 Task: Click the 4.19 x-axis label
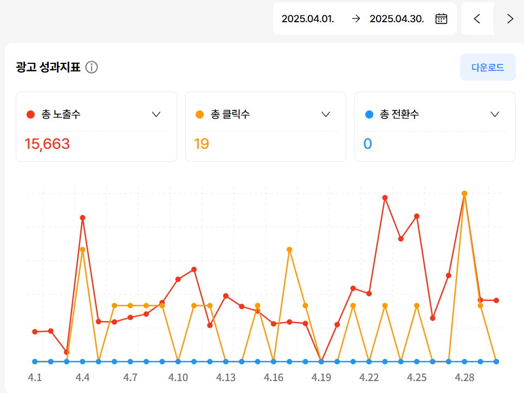point(321,378)
